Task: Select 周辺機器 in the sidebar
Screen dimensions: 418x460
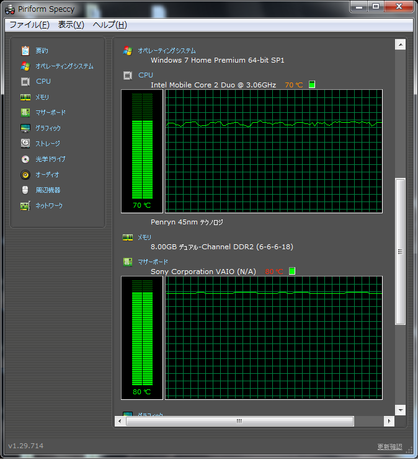Action: [x=48, y=190]
